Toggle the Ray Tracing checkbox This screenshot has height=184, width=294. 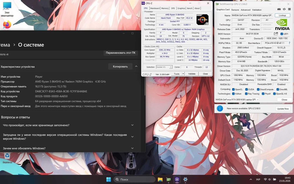[x=246, y=94]
